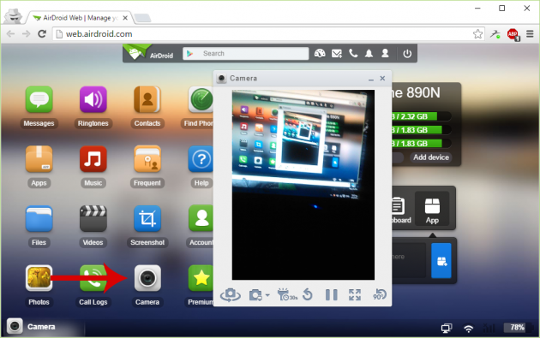
Task: Switch camera front/back in Camera window
Action: [x=231, y=295]
